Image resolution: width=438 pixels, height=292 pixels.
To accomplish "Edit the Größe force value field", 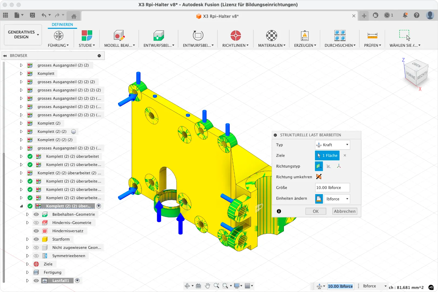I will (332, 187).
